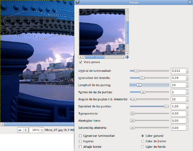Click the preview scroll-down arrow
The image size is (193, 151).
[x=127, y=54]
